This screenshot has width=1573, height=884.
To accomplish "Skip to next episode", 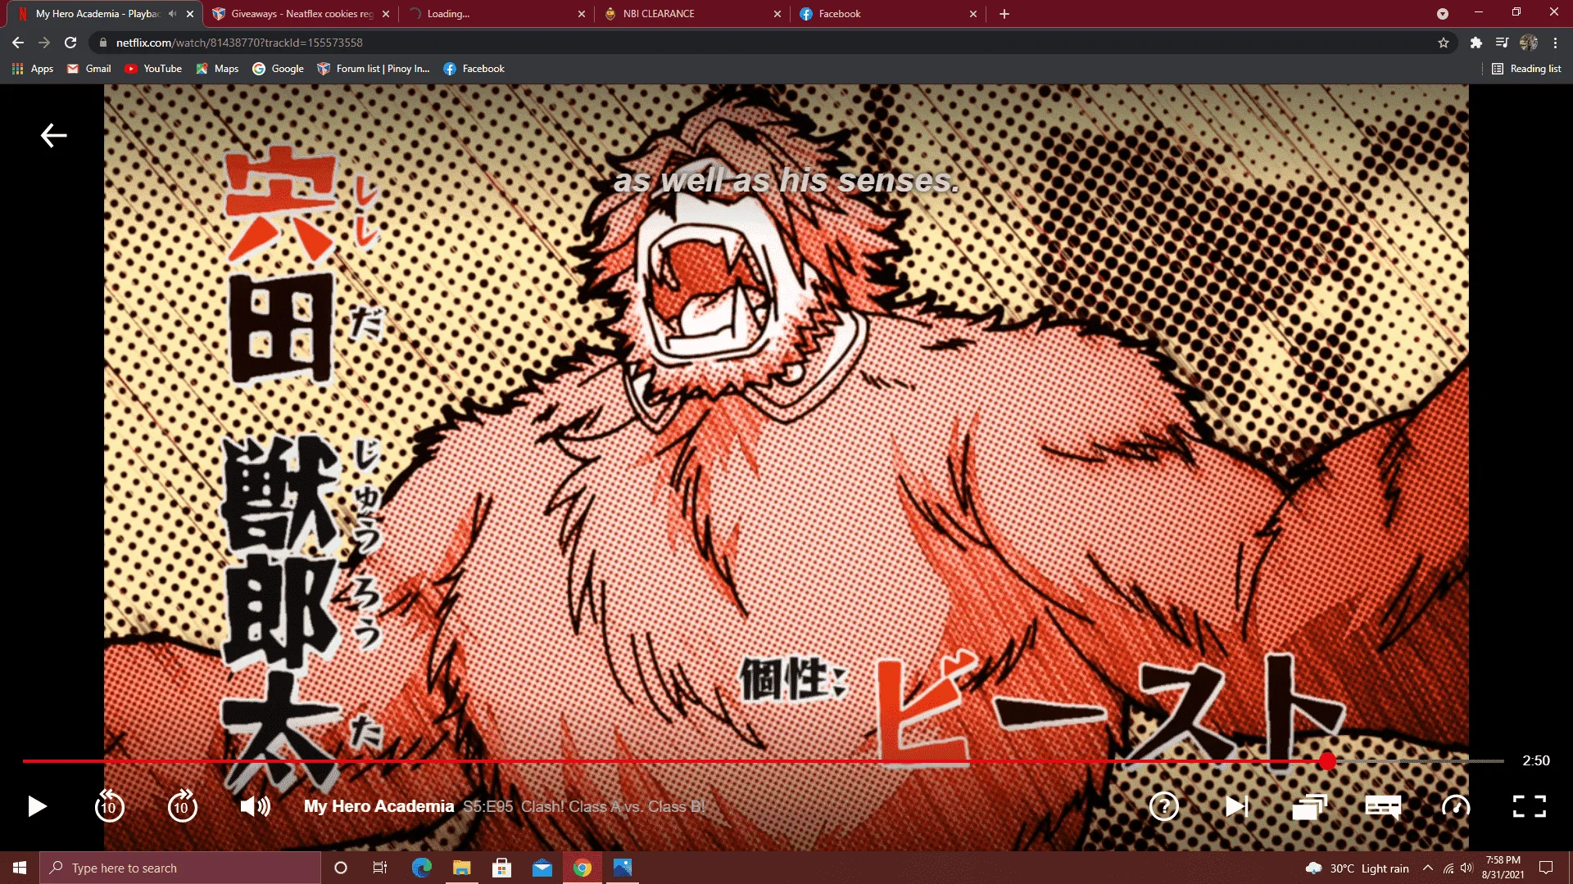I will [x=1237, y=806].
